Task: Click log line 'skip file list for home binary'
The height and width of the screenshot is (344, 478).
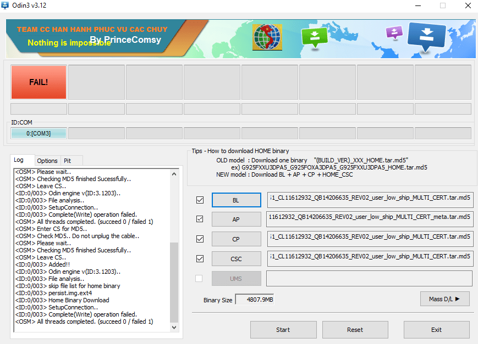Action: (x=68, y=286)
